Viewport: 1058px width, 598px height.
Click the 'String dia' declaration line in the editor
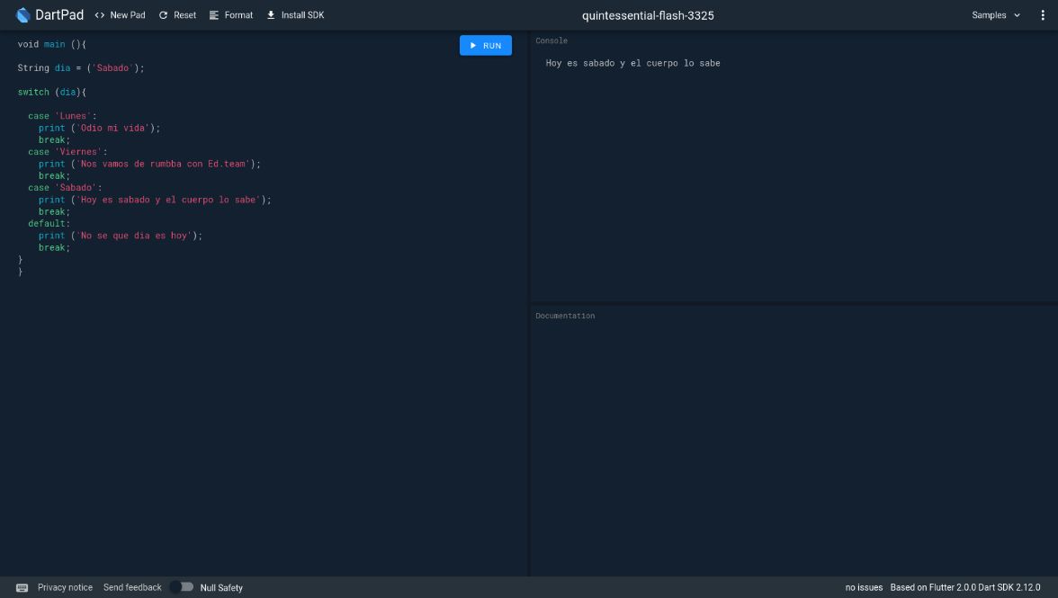tap(80, 68)
